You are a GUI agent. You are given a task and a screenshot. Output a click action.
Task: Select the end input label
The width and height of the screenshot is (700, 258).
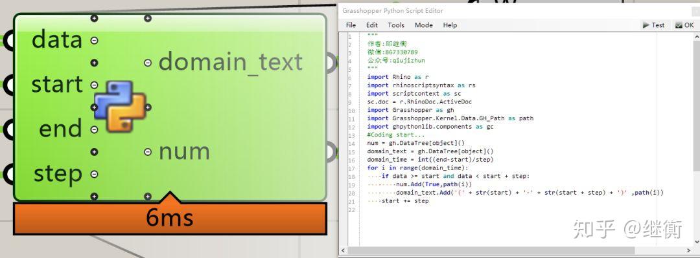(61, 129)
